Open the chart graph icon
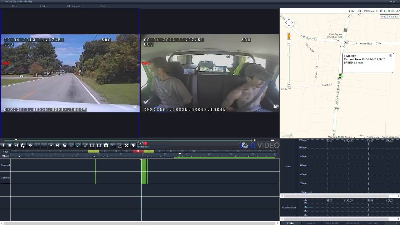 pyautogui.click(x=120, y=145)
